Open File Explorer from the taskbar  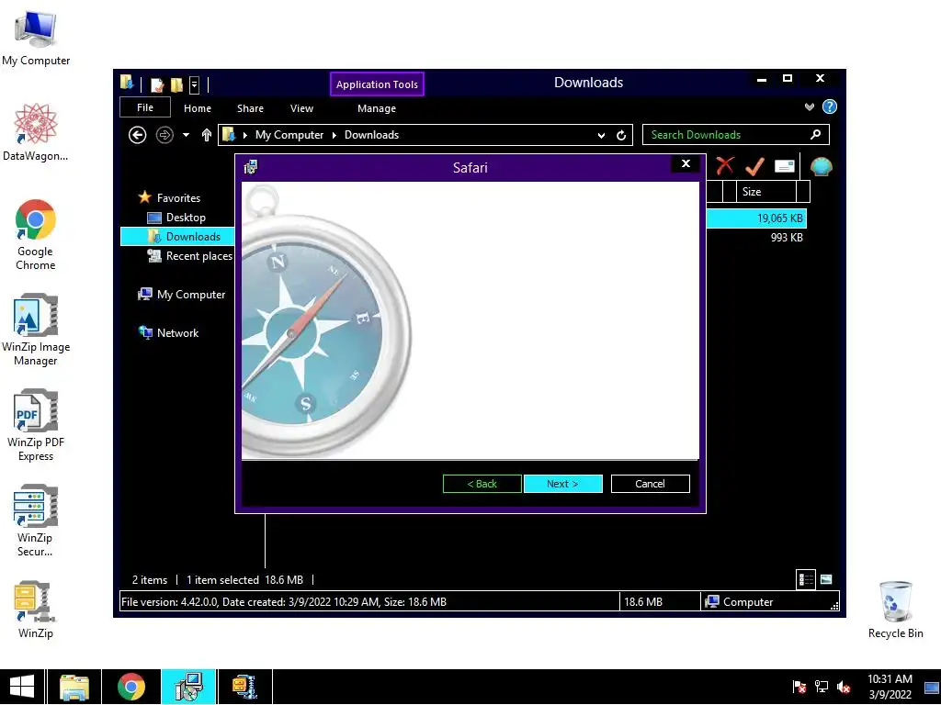(74, 687)
